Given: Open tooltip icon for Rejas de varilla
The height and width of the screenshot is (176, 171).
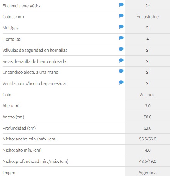Looking at the screenshot, I should point(121,61).
